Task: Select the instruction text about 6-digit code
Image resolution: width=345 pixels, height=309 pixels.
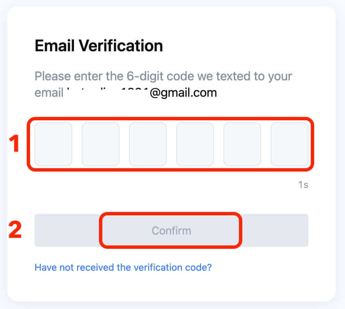Action: coord(163,76)
